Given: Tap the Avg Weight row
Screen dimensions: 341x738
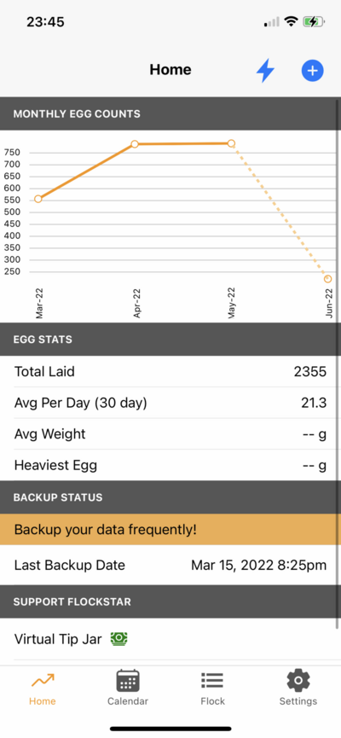Looking at the screenshot, I should tap(170, 434).
